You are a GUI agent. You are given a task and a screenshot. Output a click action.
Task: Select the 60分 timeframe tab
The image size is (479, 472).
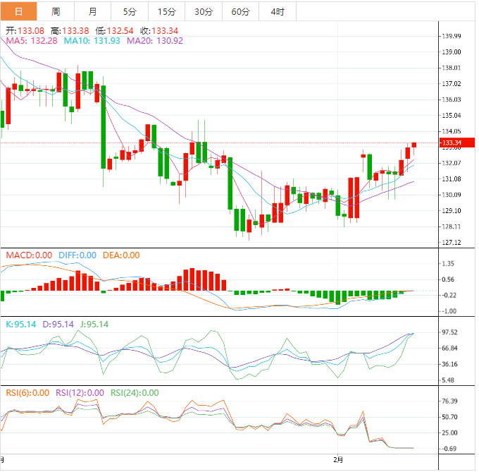point(241,11)
